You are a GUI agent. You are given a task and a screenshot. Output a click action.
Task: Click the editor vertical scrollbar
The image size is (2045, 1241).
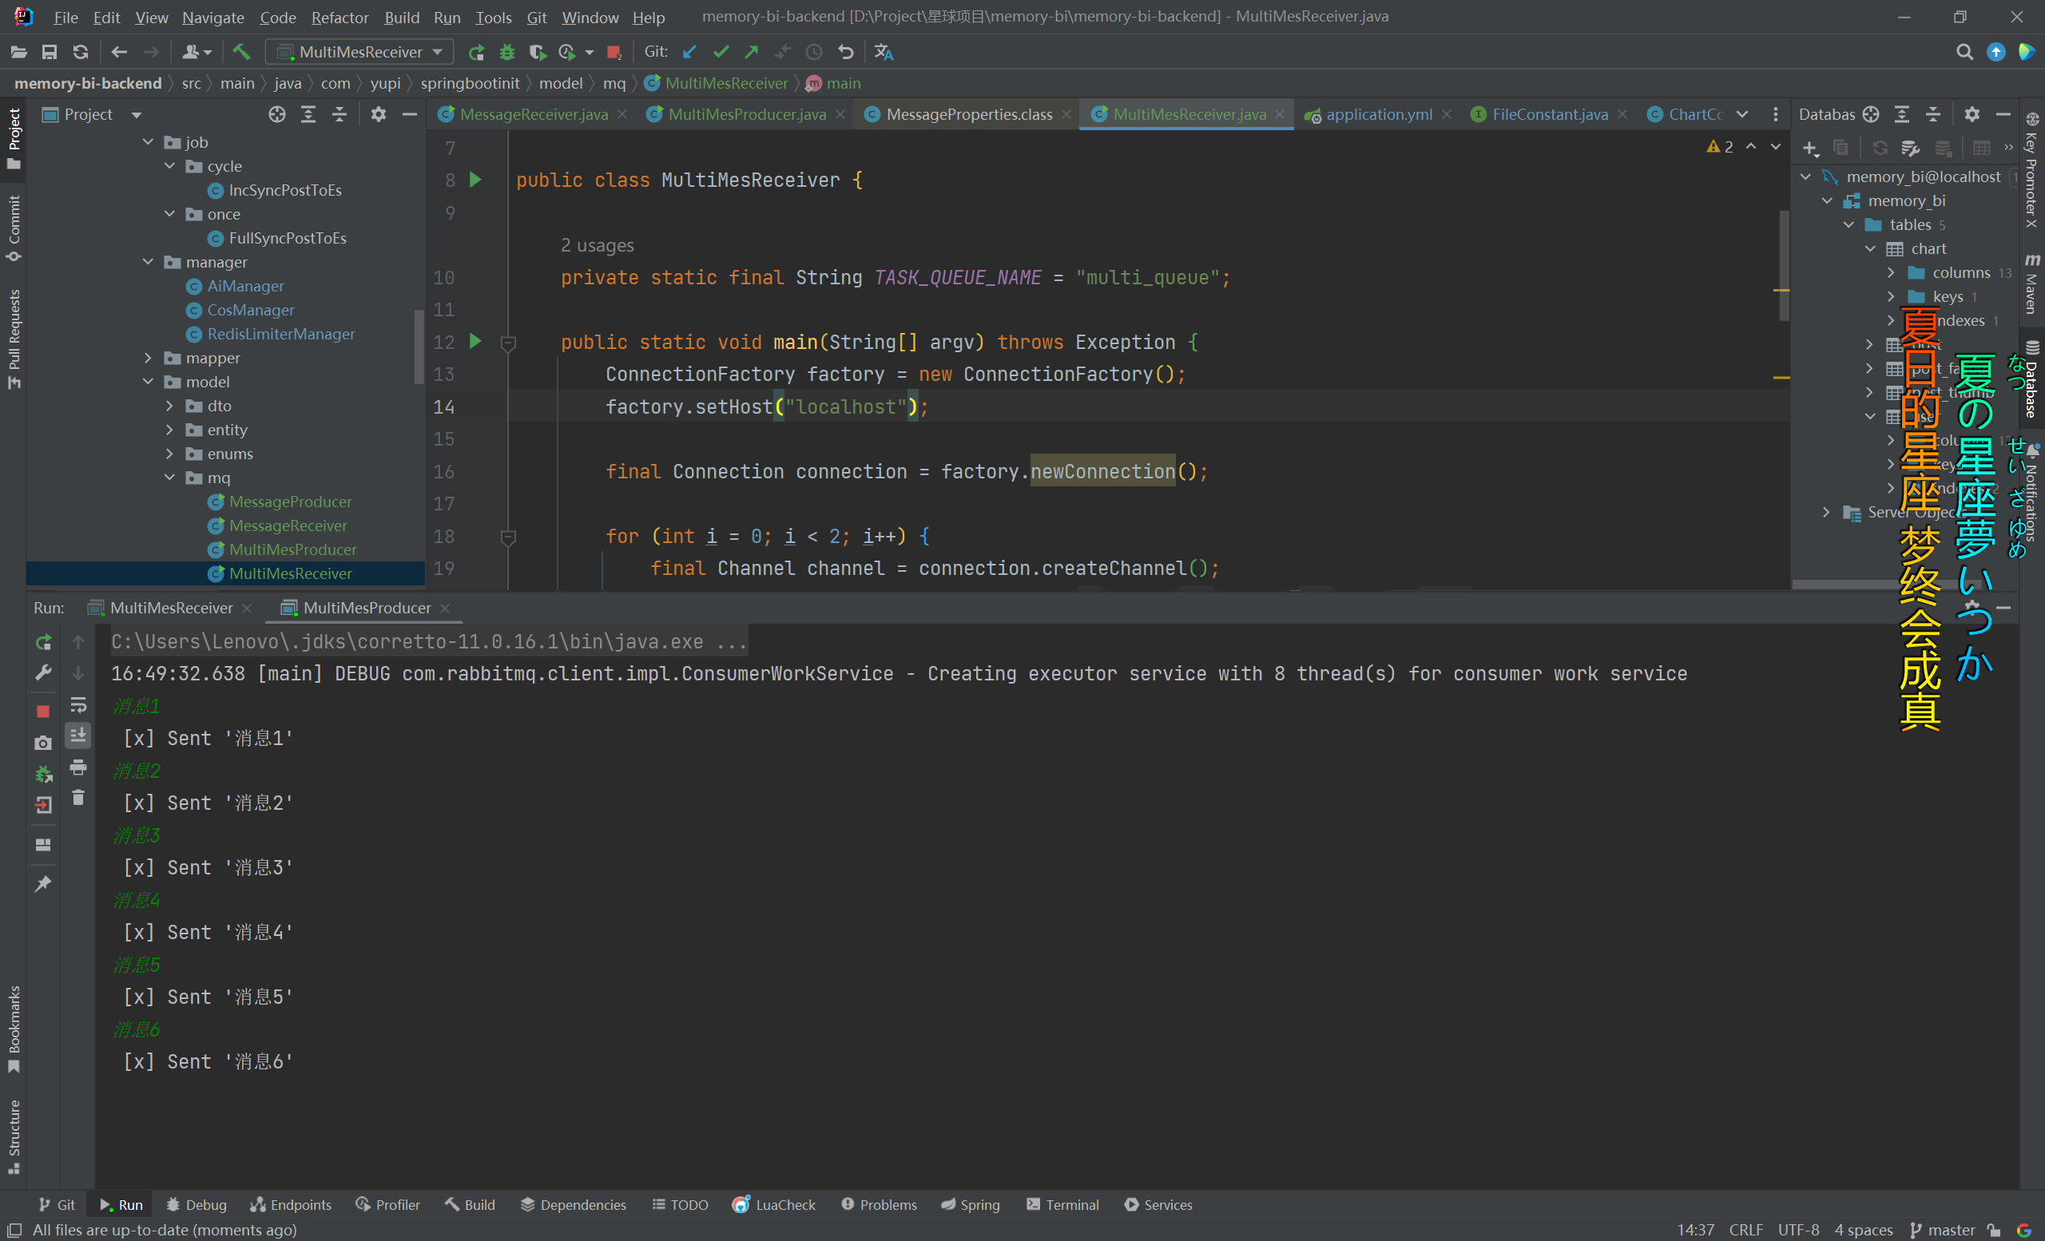pos(1784,265)
